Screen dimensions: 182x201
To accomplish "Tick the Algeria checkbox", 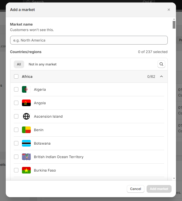I will (x=16, y=89).
